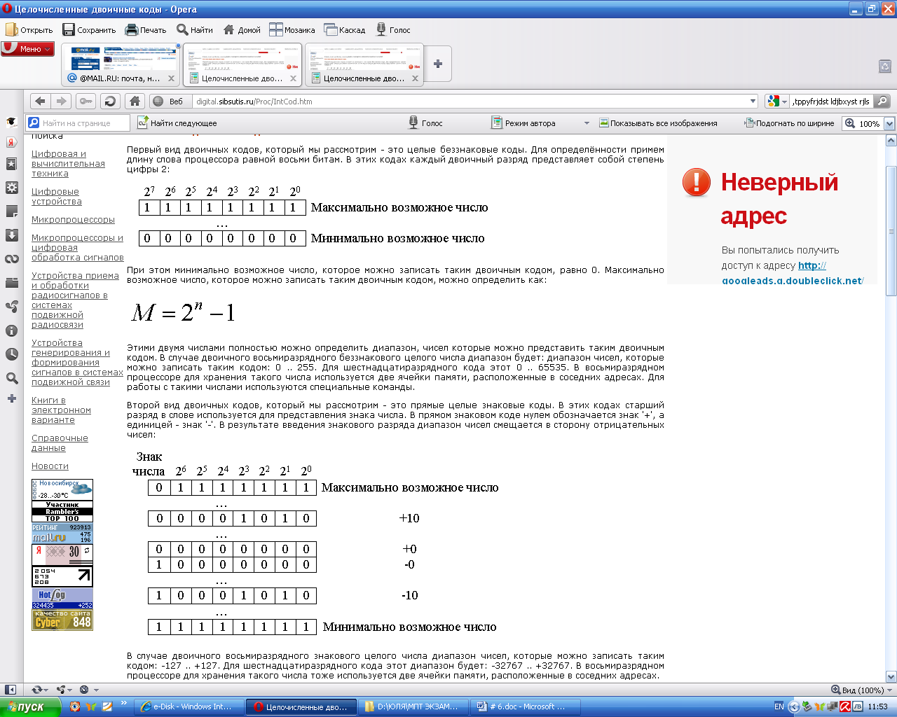The image size is (897, 717).
Task: Open the Google search engine selector dropdown
Action: pyautogui.click(x=777, y=101)
